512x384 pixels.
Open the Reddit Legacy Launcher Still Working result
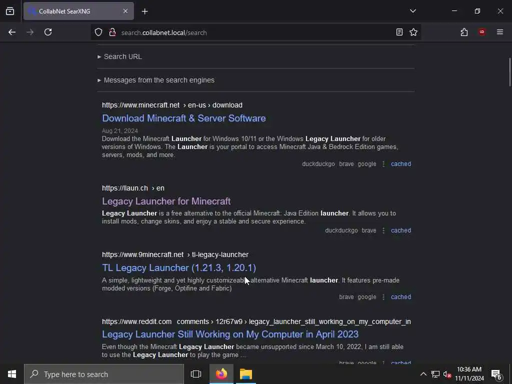(230, 334)
